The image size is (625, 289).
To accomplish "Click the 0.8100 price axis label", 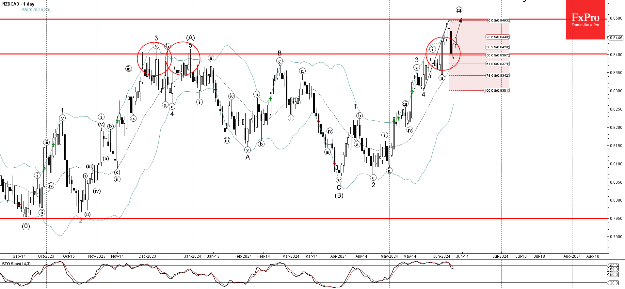I will click(616, 164).
